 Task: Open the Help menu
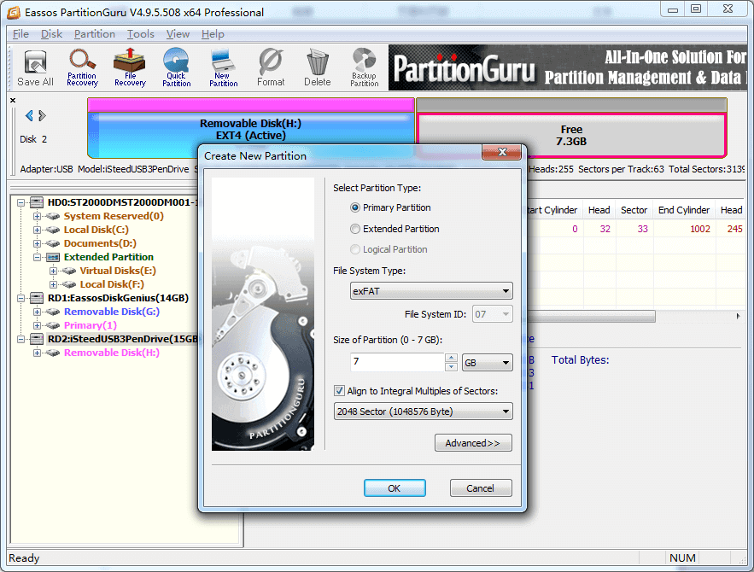[213, 34]
